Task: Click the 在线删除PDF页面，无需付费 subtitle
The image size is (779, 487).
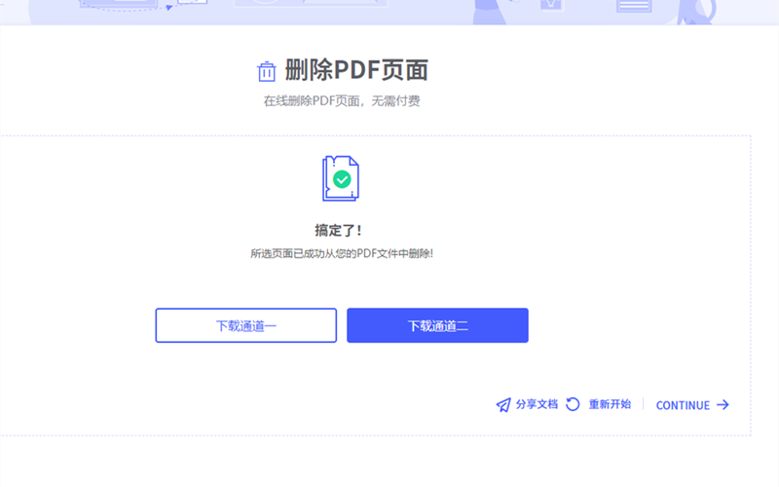Action: [x=342, y=100]
